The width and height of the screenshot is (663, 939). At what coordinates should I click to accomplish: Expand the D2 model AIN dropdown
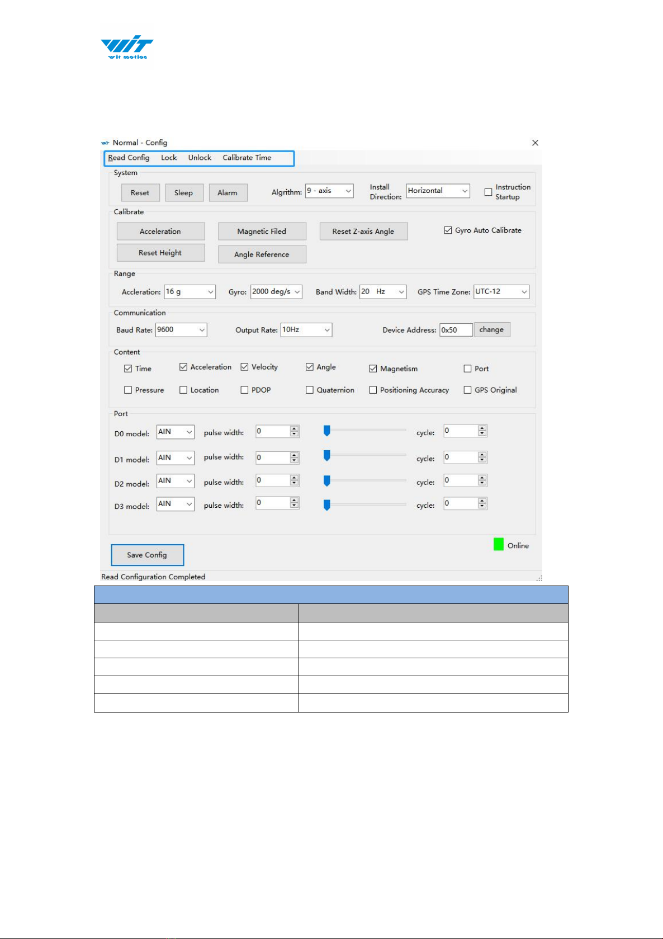coord(175,481)
